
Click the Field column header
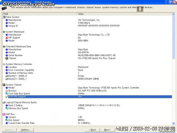click(x=39, y=14)
